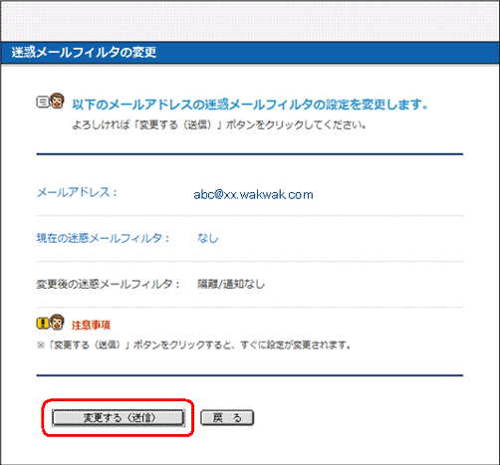Click the blue heading about changing filter settings
Viewport: 500px width, 465px height.
250,105
